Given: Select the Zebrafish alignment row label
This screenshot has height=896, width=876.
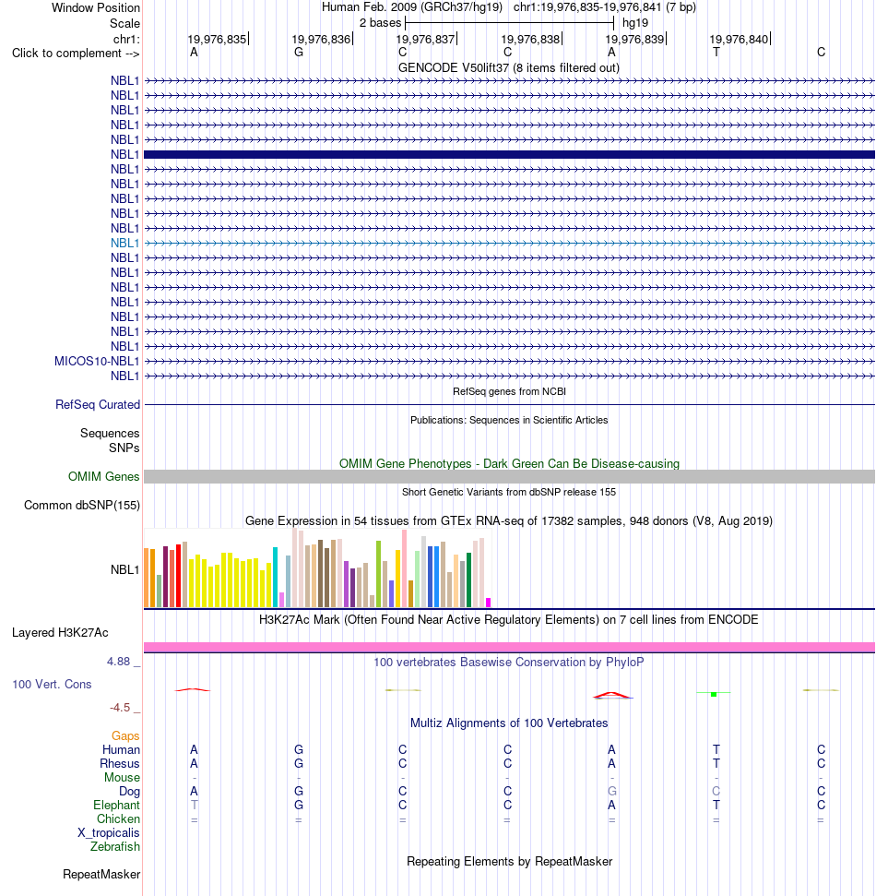Looking at the screenshot, I should (114, 846).
